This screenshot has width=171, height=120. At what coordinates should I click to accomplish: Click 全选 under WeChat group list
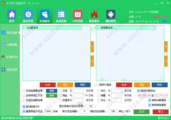point(124,85)
